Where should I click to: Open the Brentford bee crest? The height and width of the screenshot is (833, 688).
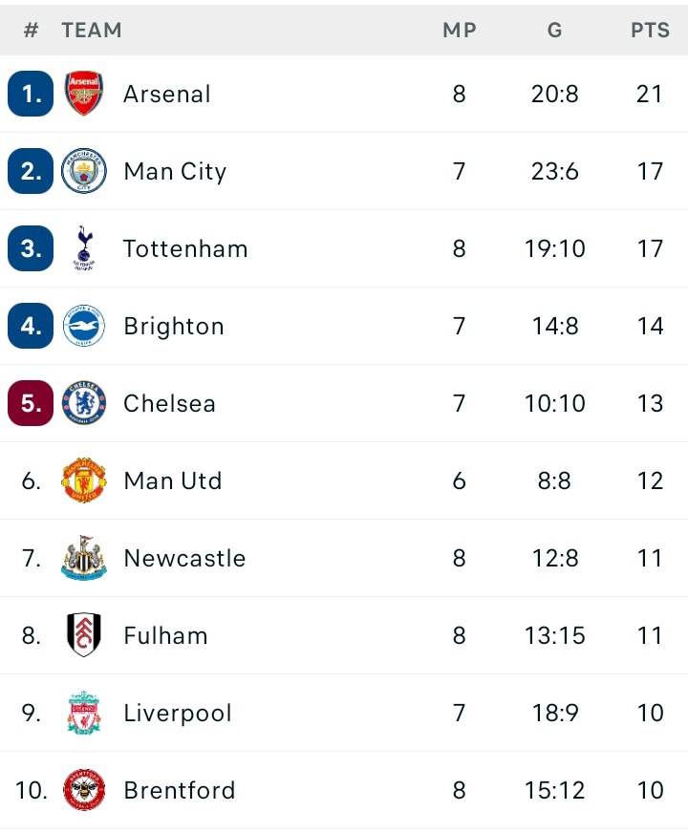click(83, 789)
